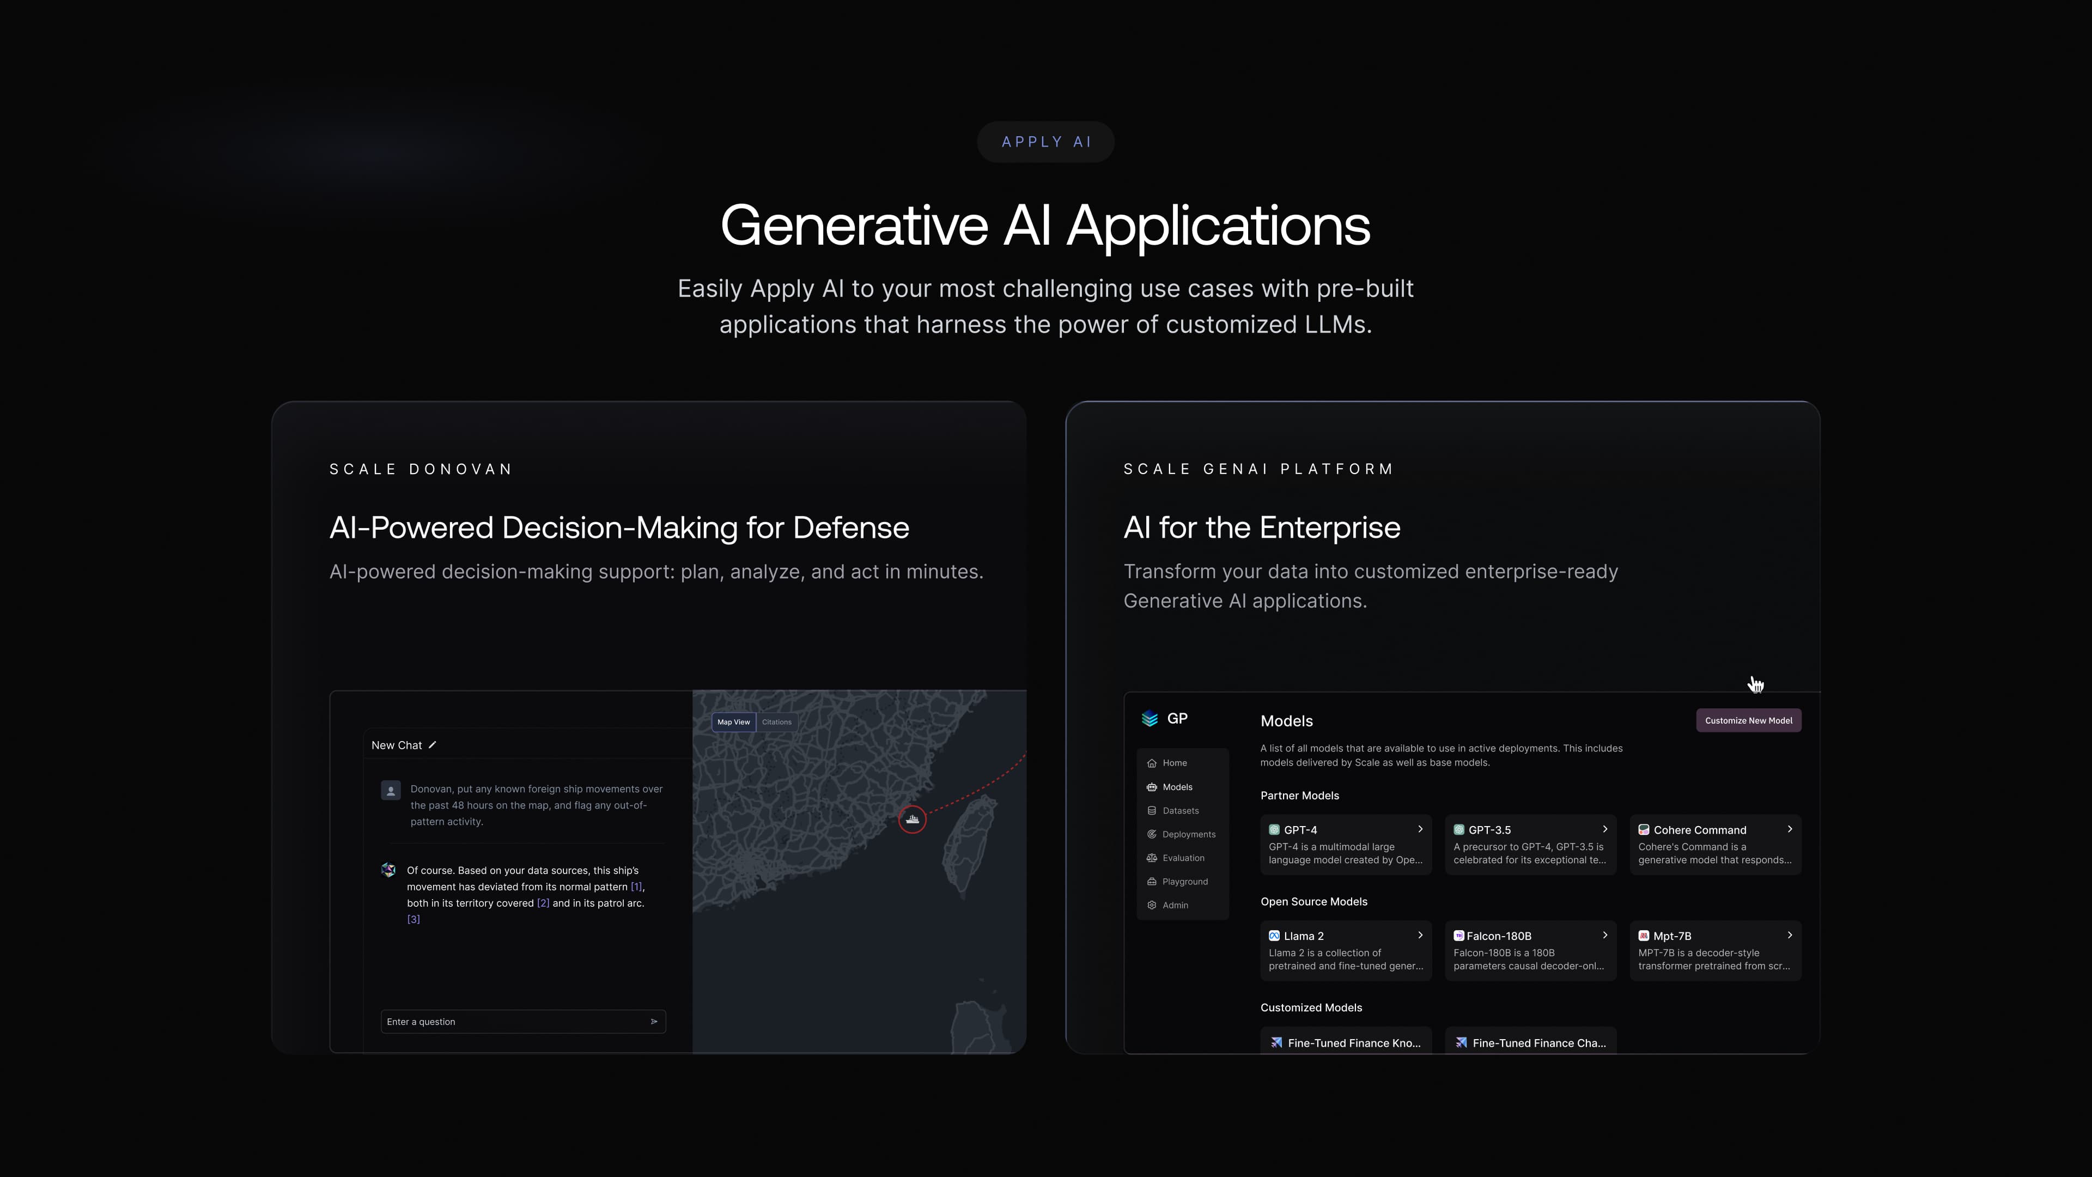Image resolution: width=2092 pixels, height=1177 pixels.
Task: Click the pencil edit icon beside New Chat
Action: coord(433,745)
